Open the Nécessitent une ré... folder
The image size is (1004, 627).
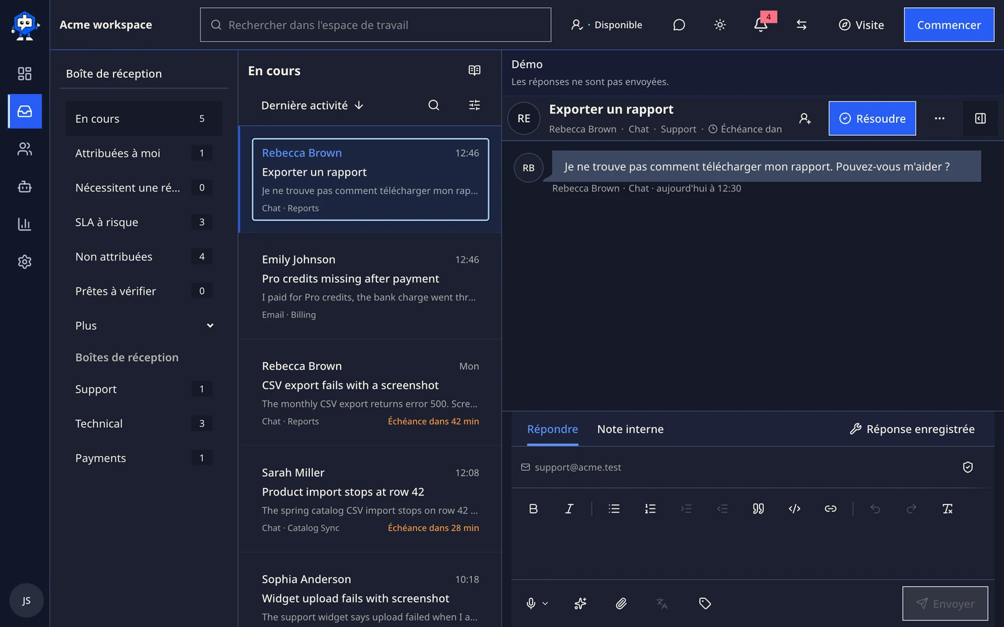click(144, 187)
